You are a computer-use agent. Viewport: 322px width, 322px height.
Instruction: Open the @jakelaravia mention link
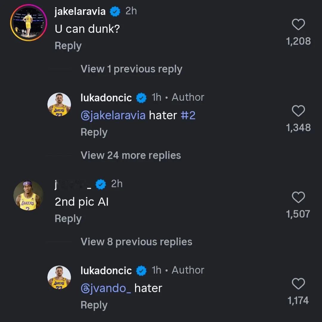113,115
